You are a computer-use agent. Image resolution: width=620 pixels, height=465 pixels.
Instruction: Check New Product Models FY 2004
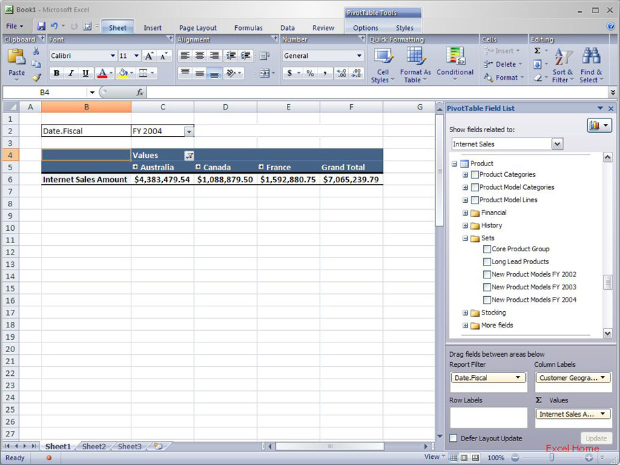pyautogui.click(x=487, y=300)
